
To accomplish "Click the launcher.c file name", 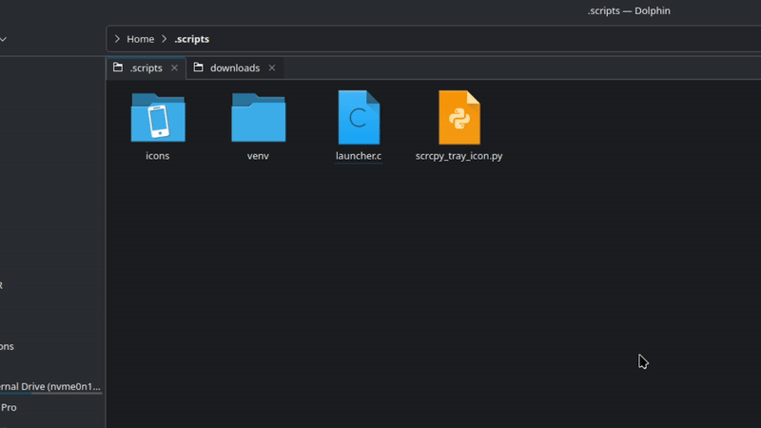I will pyautogui.click(x=359, y=156).
